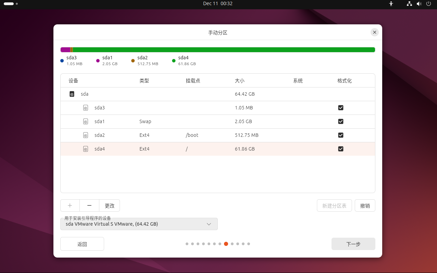
Task: Click the sda2 partition icon
Action: coord(86,135)
